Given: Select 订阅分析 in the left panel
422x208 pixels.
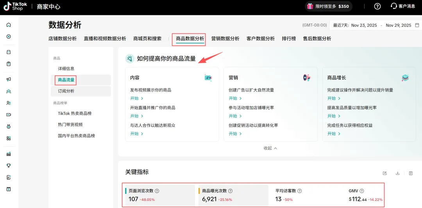Looking at the screenshot, I should (66, 91).
